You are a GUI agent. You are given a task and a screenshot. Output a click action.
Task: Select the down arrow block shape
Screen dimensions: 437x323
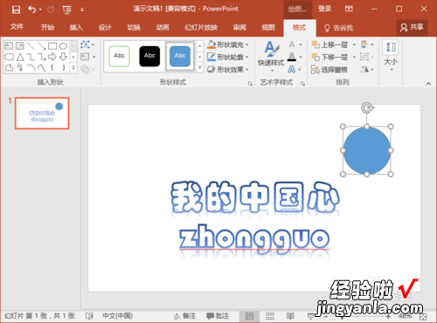coord(63,57)
